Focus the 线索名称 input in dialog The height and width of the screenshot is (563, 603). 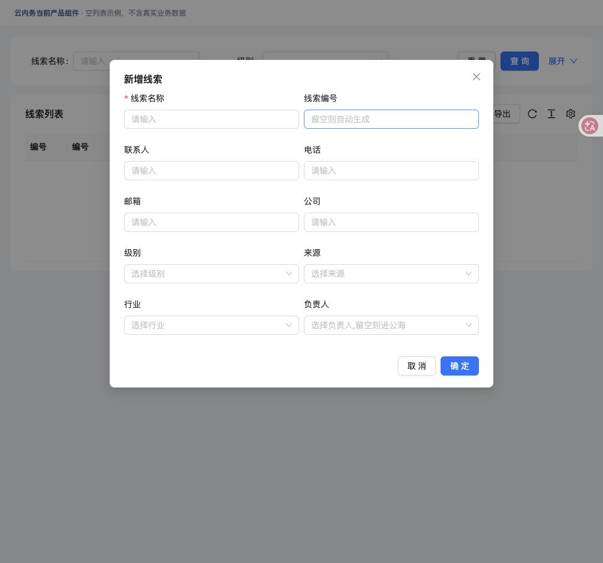(x=211, y=119)
